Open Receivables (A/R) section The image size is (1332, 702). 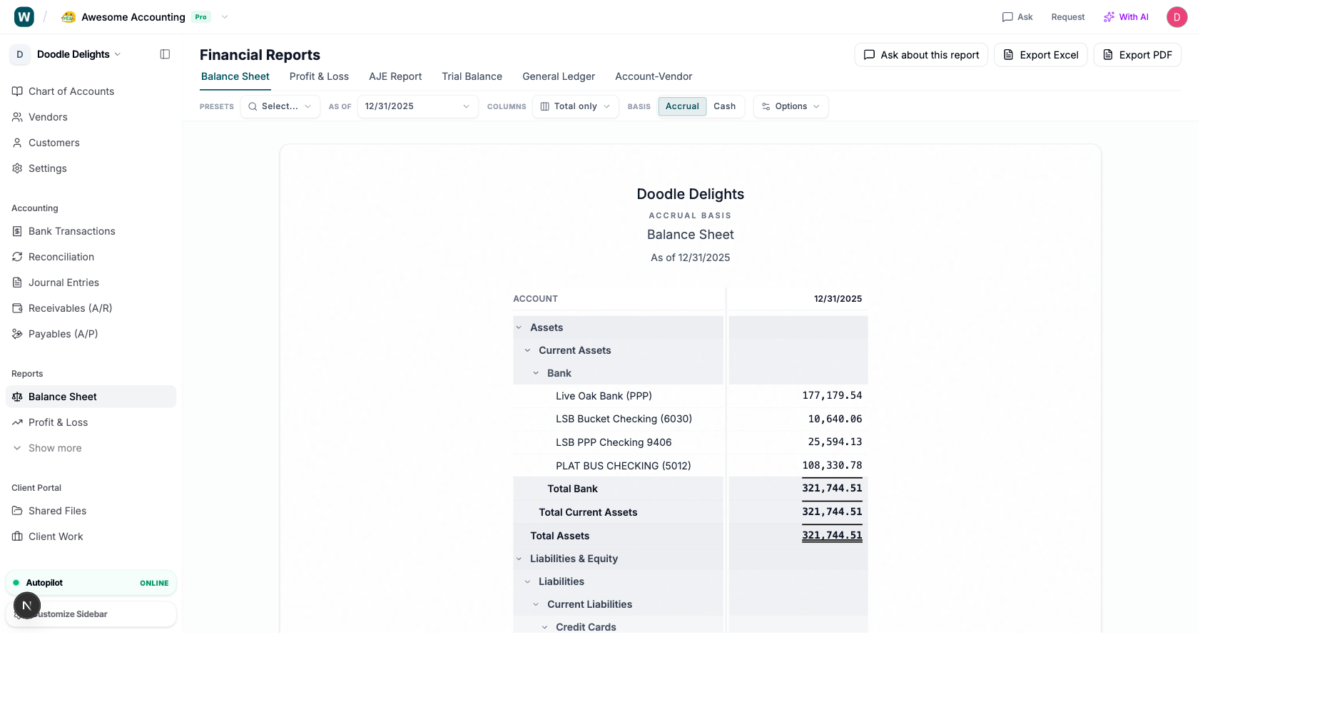pos(70,308)
